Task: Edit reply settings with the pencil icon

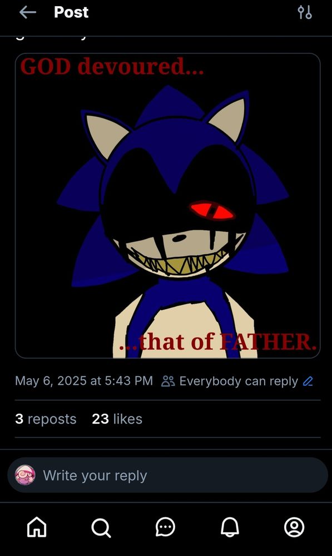Action: coord(309,381)
